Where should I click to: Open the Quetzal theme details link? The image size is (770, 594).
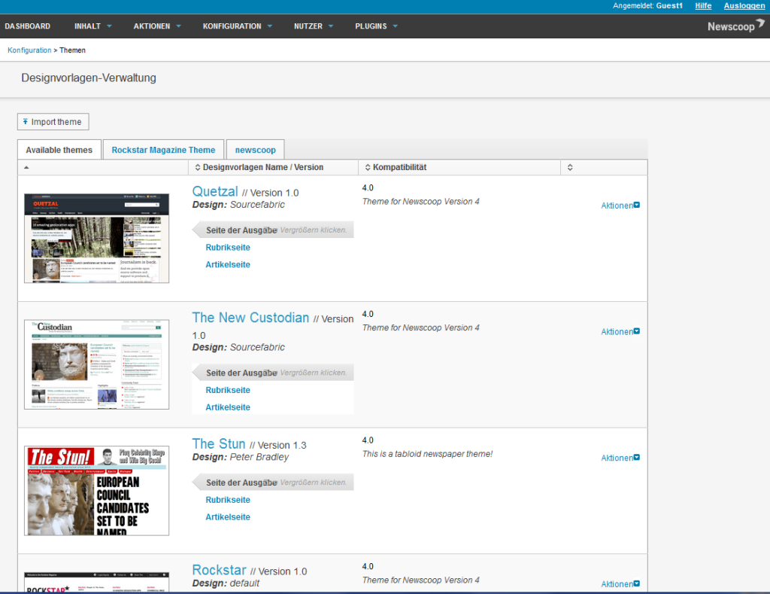point(215,191)
